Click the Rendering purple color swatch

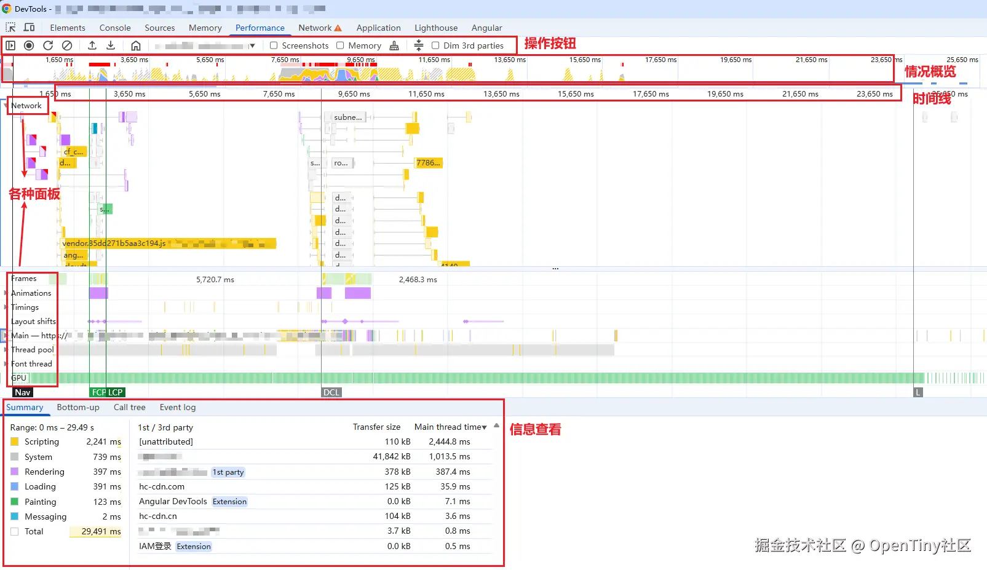[15, 472]
